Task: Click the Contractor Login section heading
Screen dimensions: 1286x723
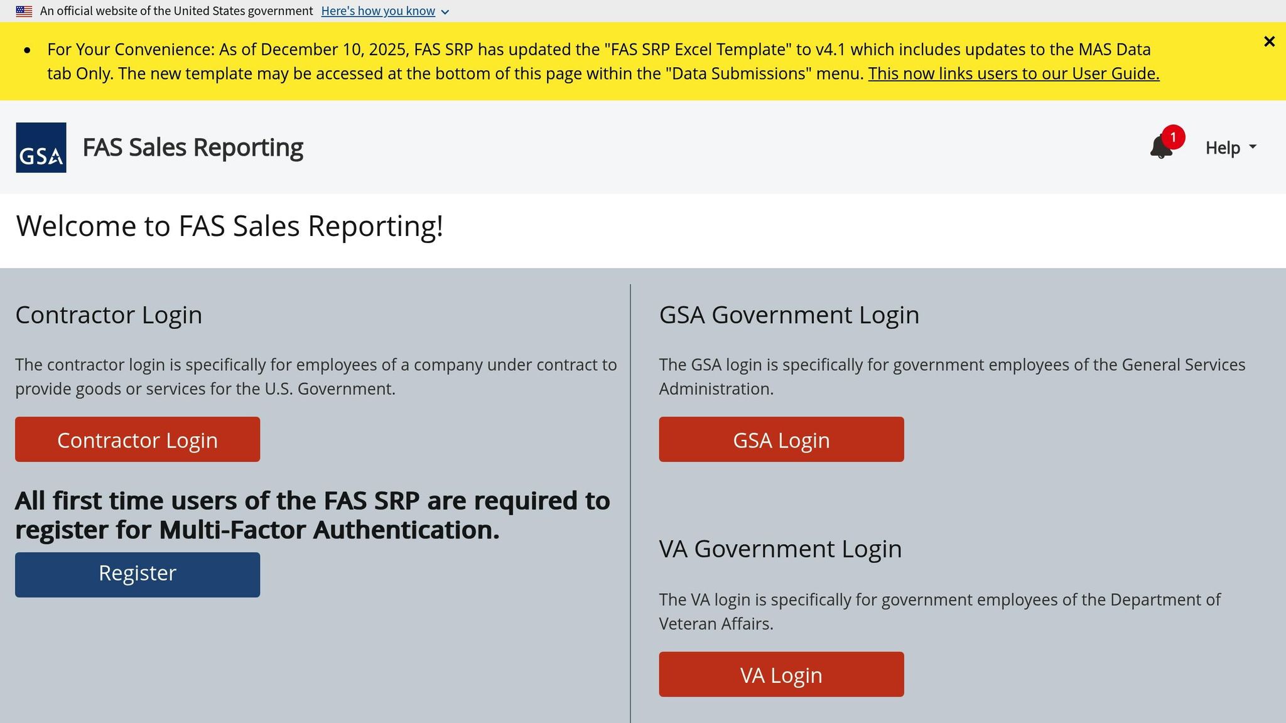Action: [108, 314]
